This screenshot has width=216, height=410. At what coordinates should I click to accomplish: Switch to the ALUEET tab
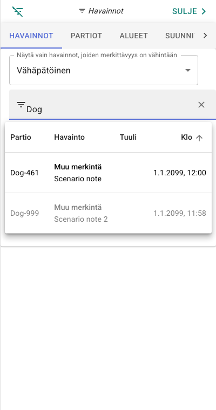click(x=133, y=36)
